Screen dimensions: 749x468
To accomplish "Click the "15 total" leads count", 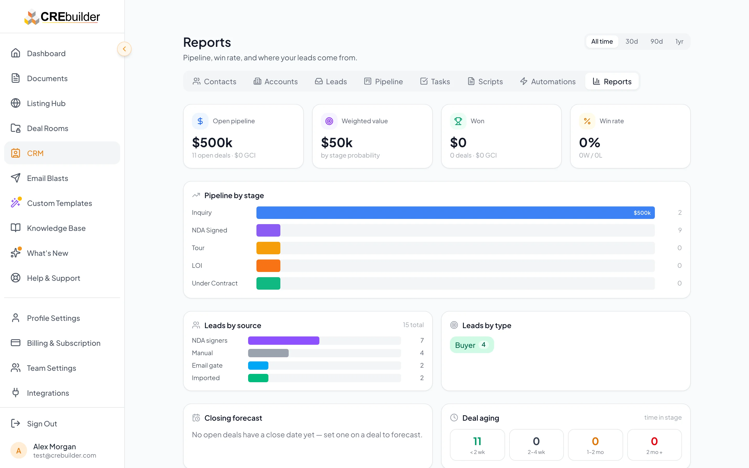I will 413,325.
